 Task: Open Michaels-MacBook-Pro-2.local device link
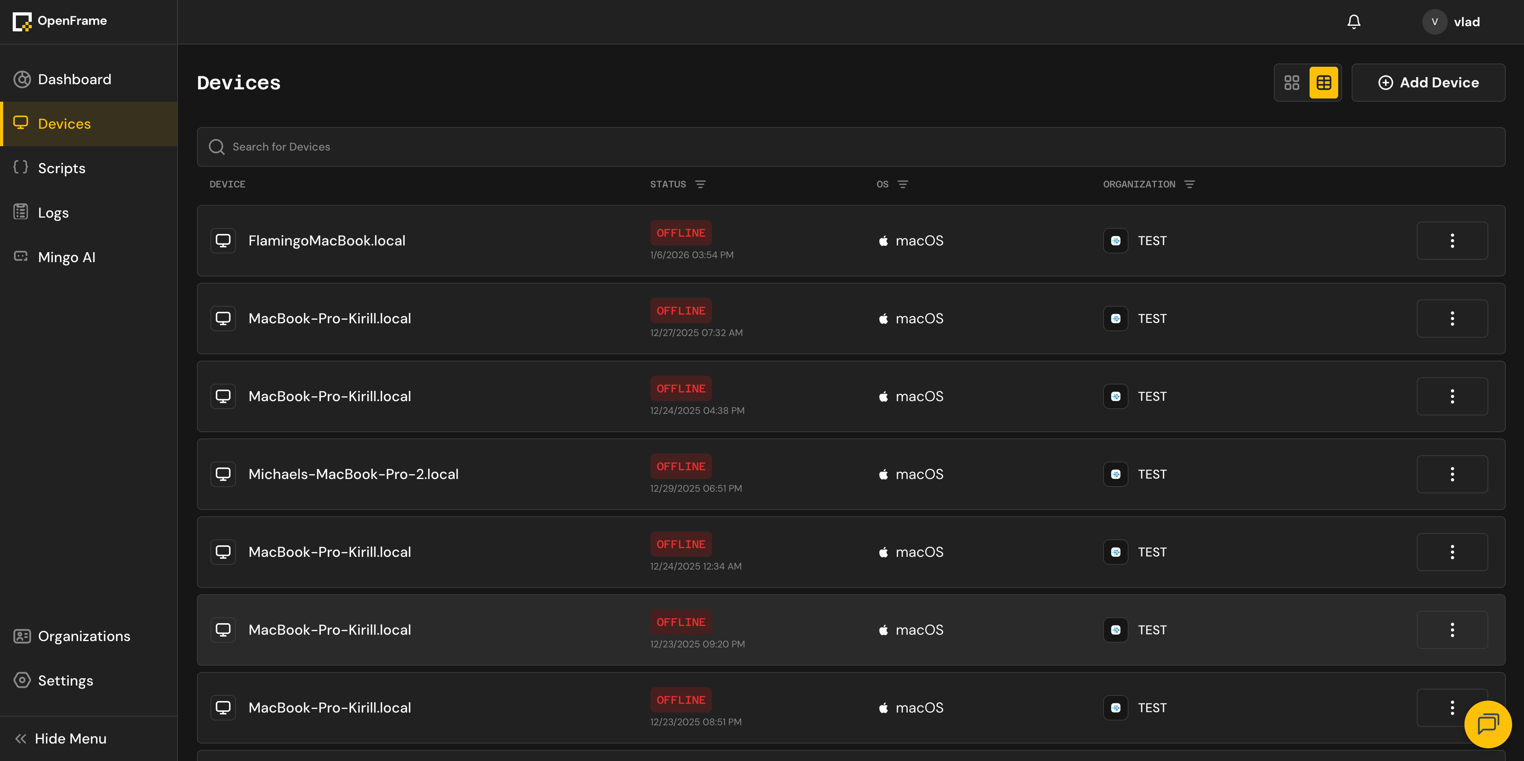pos(353,474)
